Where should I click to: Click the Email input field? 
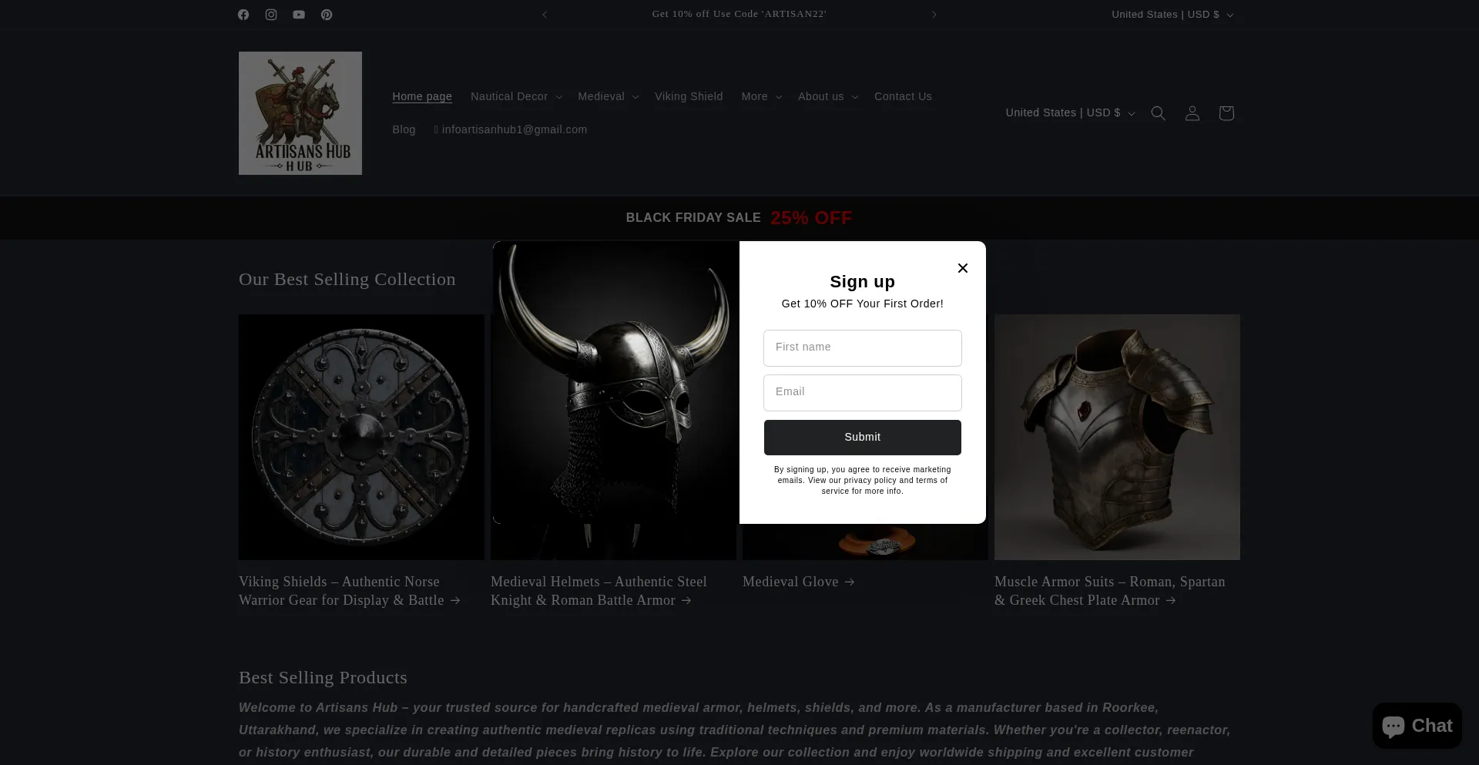point(863,393)
